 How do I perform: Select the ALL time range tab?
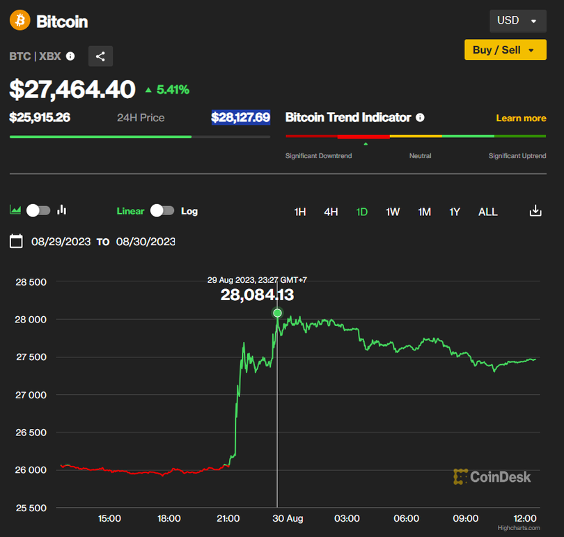click(x=487, y=212)
